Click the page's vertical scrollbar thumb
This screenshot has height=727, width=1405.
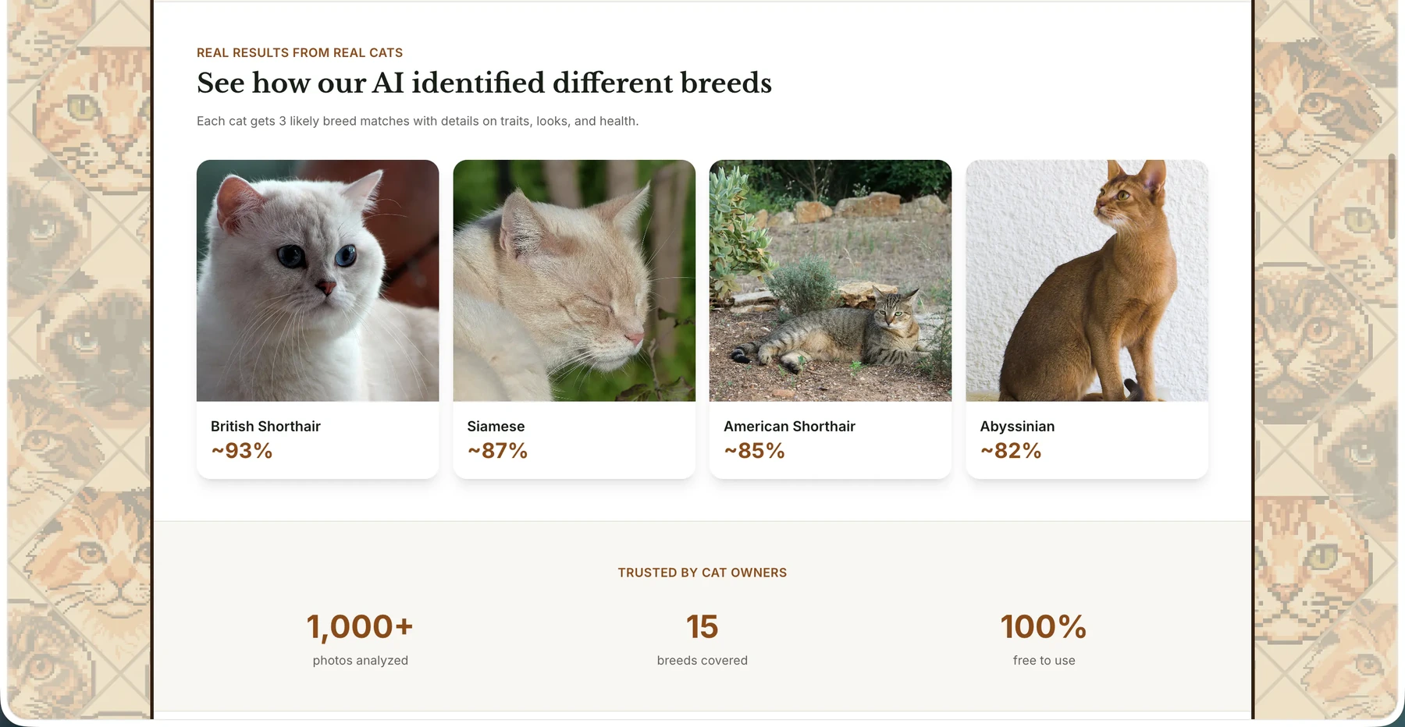(x=1392, y=196)
